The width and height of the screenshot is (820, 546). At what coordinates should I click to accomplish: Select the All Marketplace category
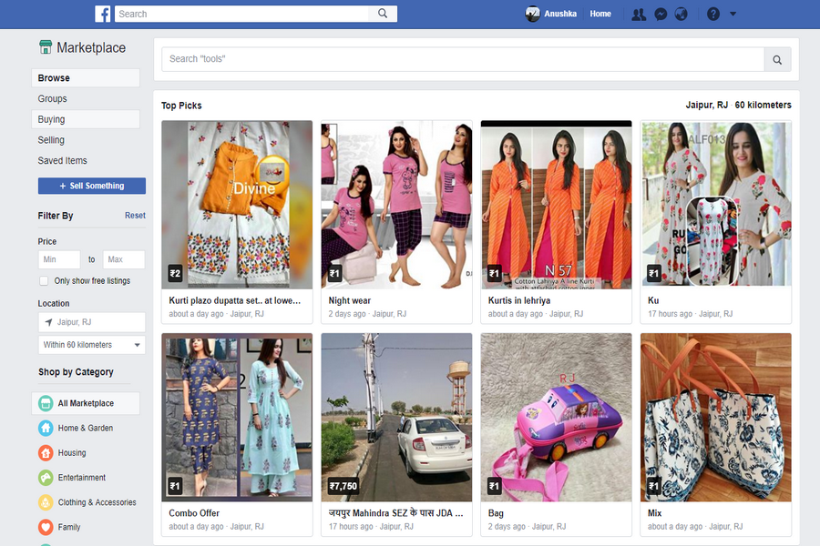(x=85, y=403)
